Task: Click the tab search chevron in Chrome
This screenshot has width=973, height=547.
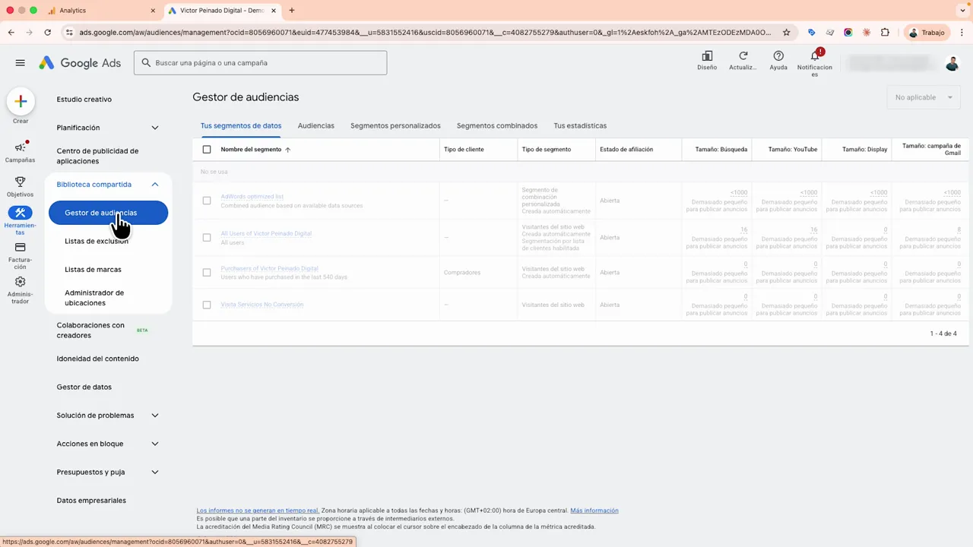Action: point(962,11)
